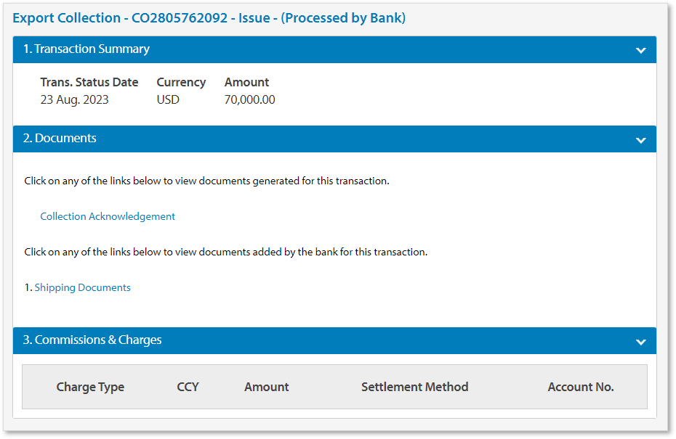Collapse the Documents section chevron
The image size is (676, 439).
tap(641, 139)
